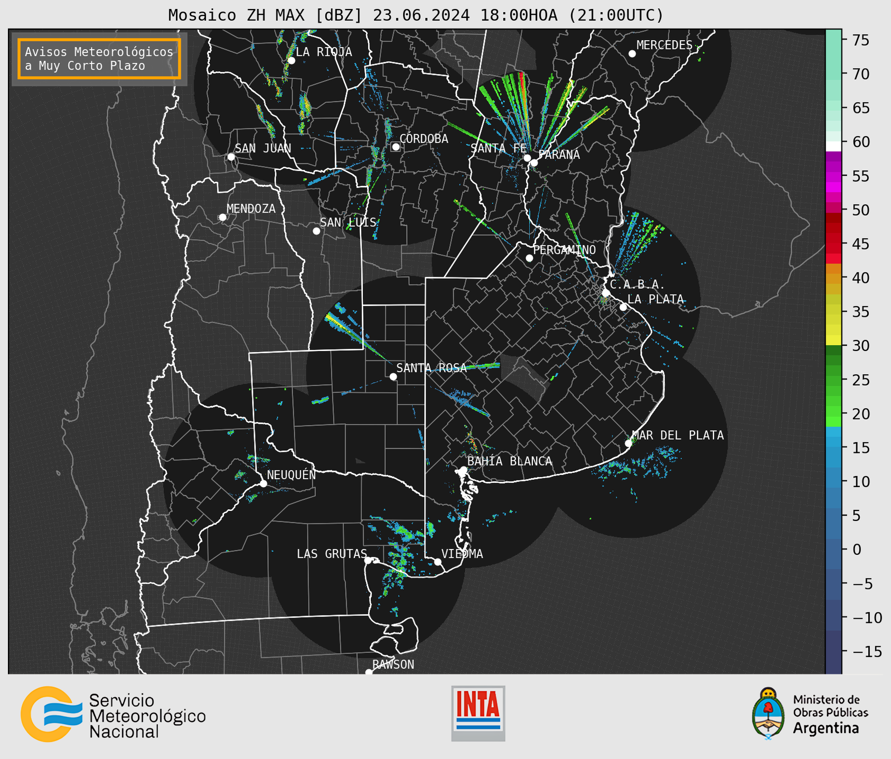This screenshot has width=891, height=759.
Task: Click the SANTA FE city marker dot
Action: coord(527,158)
